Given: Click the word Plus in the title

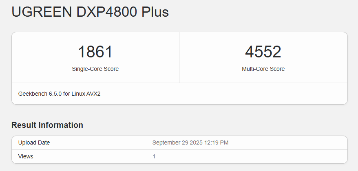Looking at the screenshot, I should tap(155, 12).
